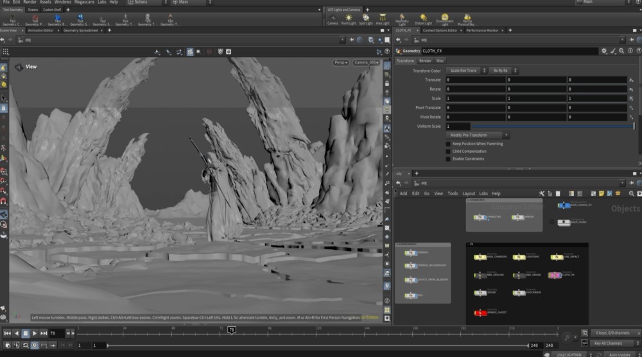Select the SPARKS_SHOOT red node

point(481,313)
